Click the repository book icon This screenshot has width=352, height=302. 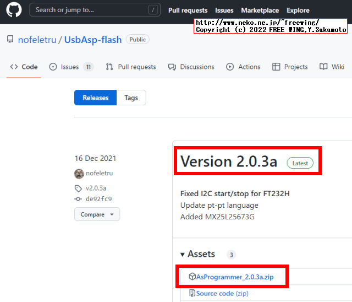point(10,40)
